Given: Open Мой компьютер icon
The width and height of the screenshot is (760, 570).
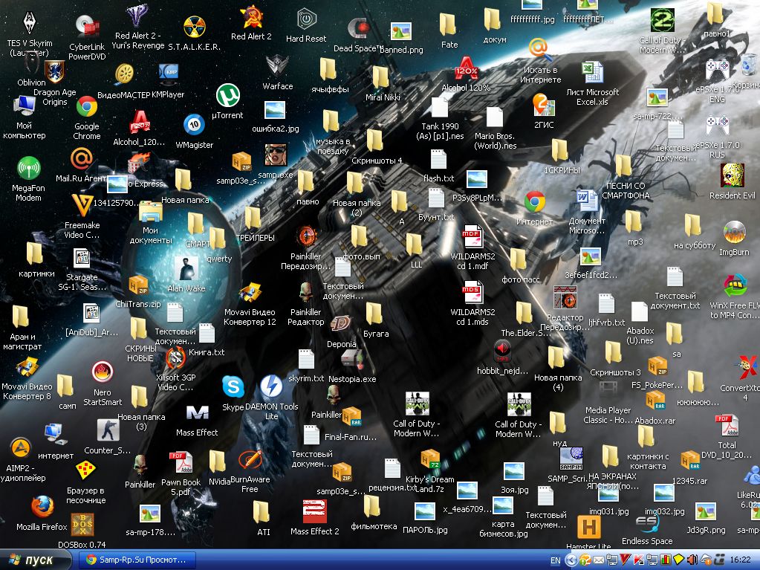Looking at the screenshot, I should point(24,106).
